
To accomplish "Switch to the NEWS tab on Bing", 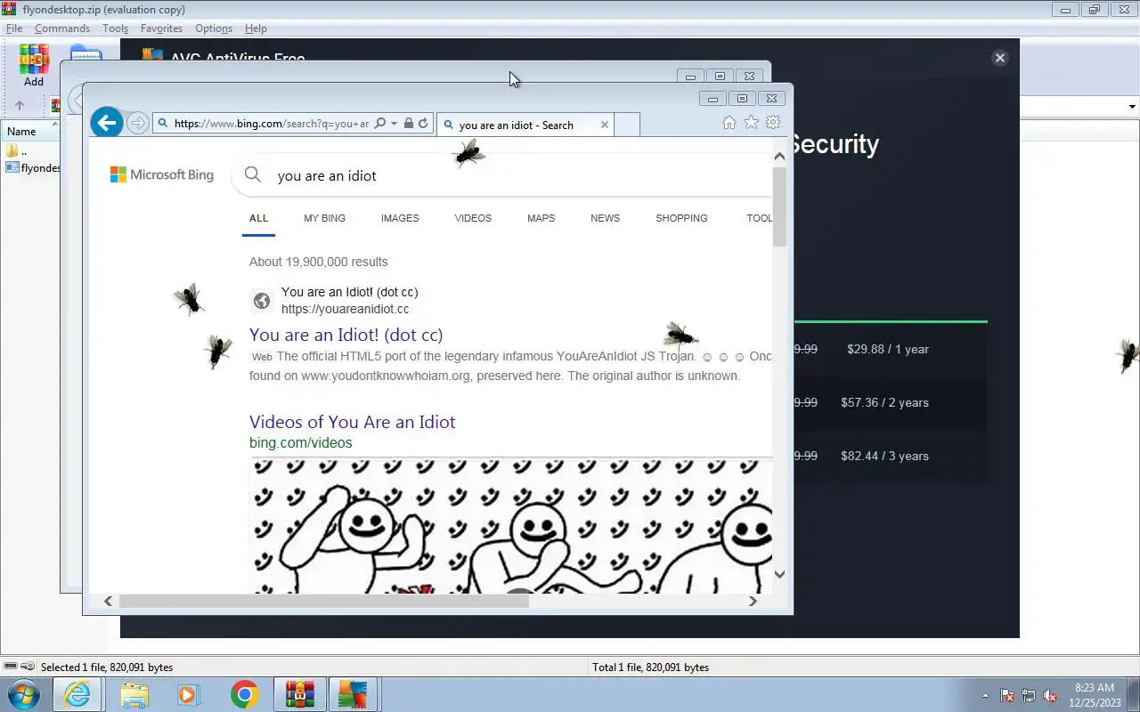I will coord(605,218).
